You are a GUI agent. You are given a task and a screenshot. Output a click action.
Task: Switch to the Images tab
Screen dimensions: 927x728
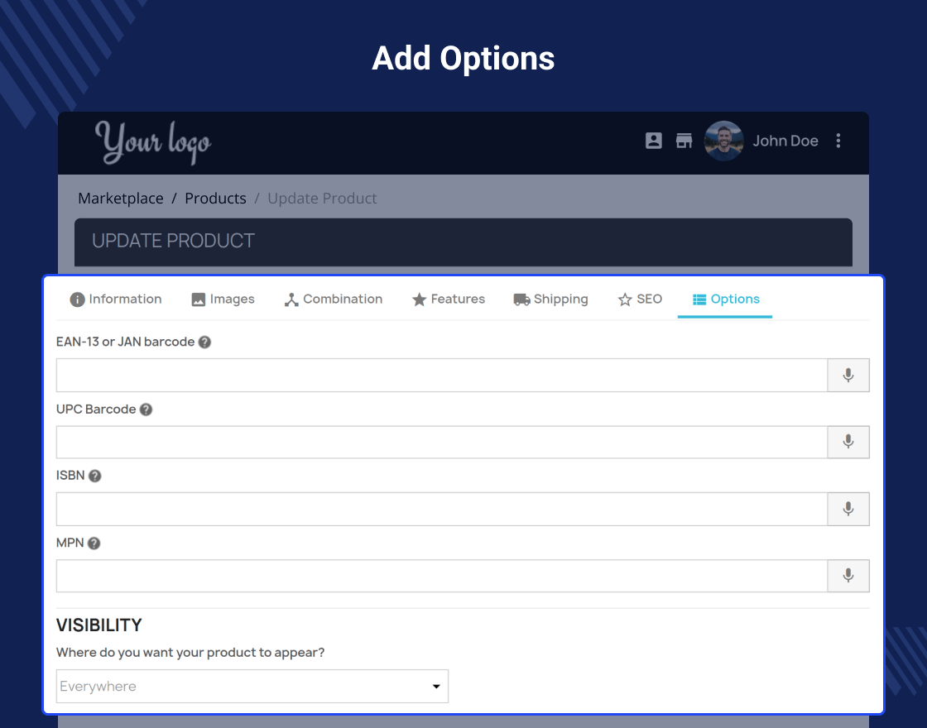[x=223, y=299]
